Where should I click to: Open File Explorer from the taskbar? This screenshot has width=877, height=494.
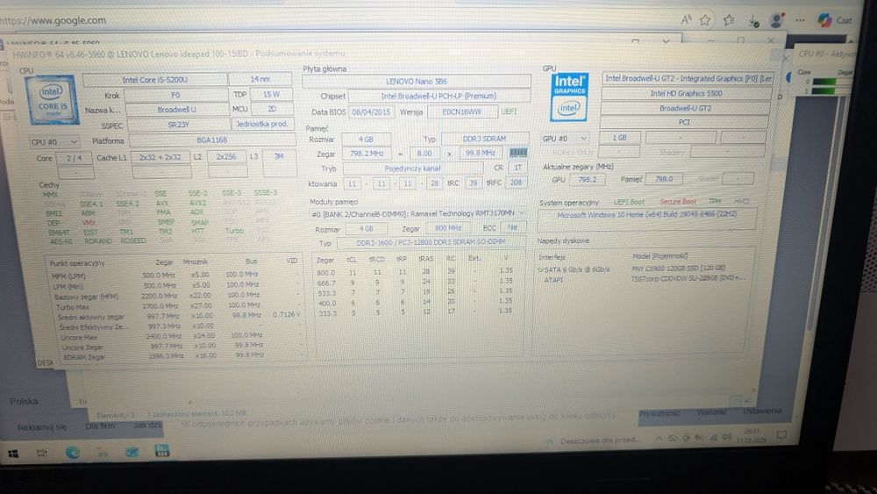103,453
